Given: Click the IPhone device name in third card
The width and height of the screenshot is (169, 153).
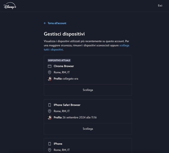Looking at the screenshot, I should 58,144.
